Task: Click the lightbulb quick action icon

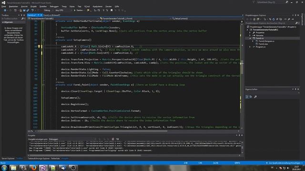Action: [x=39, y=47]
